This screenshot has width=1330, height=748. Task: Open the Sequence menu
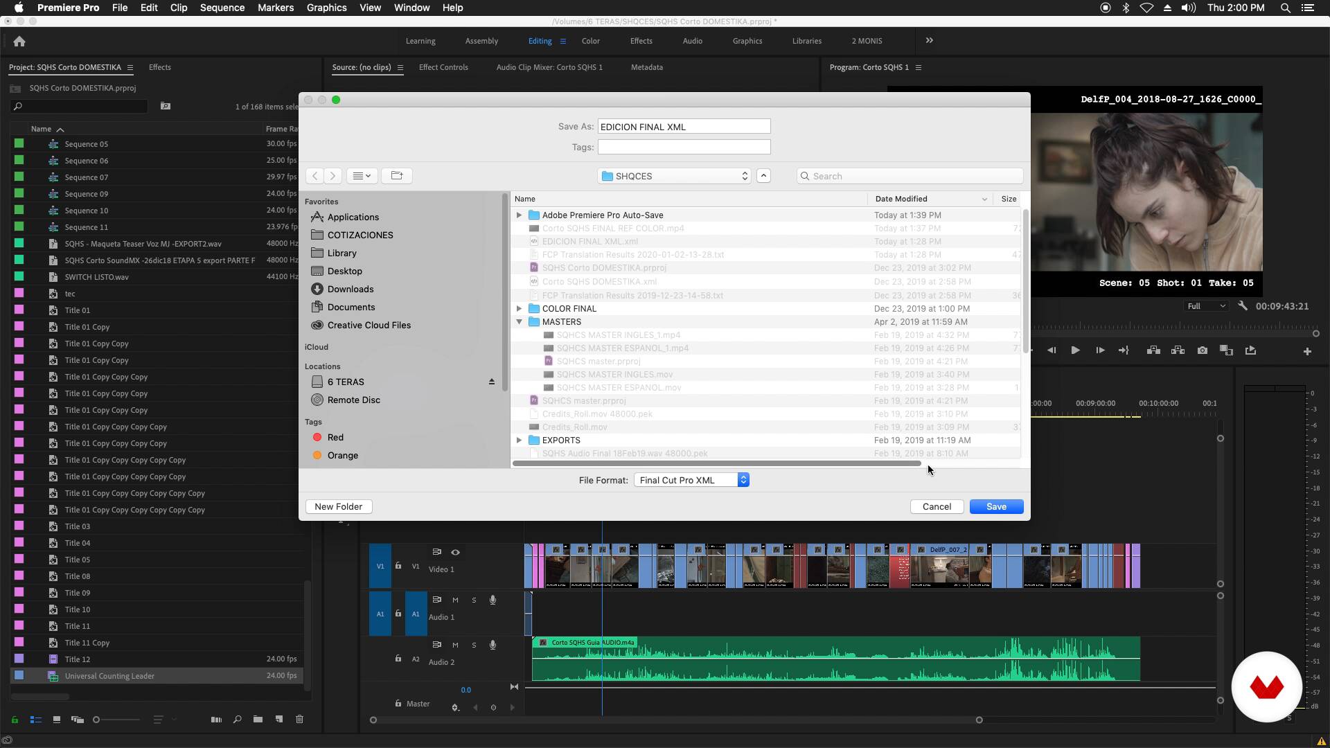coord(222,8)
